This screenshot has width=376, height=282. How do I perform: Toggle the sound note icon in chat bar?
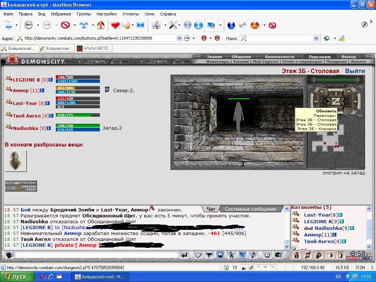253,255
